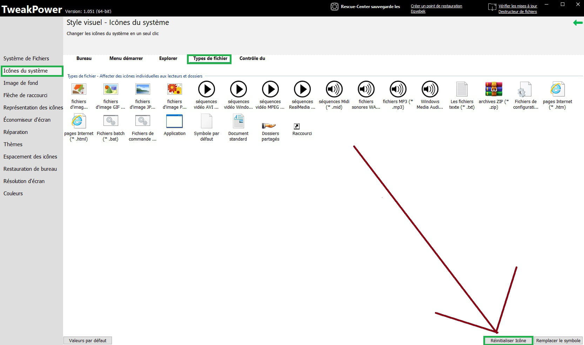Click 'Vérifier les mises à jour' link

click(x=518, y=6)
